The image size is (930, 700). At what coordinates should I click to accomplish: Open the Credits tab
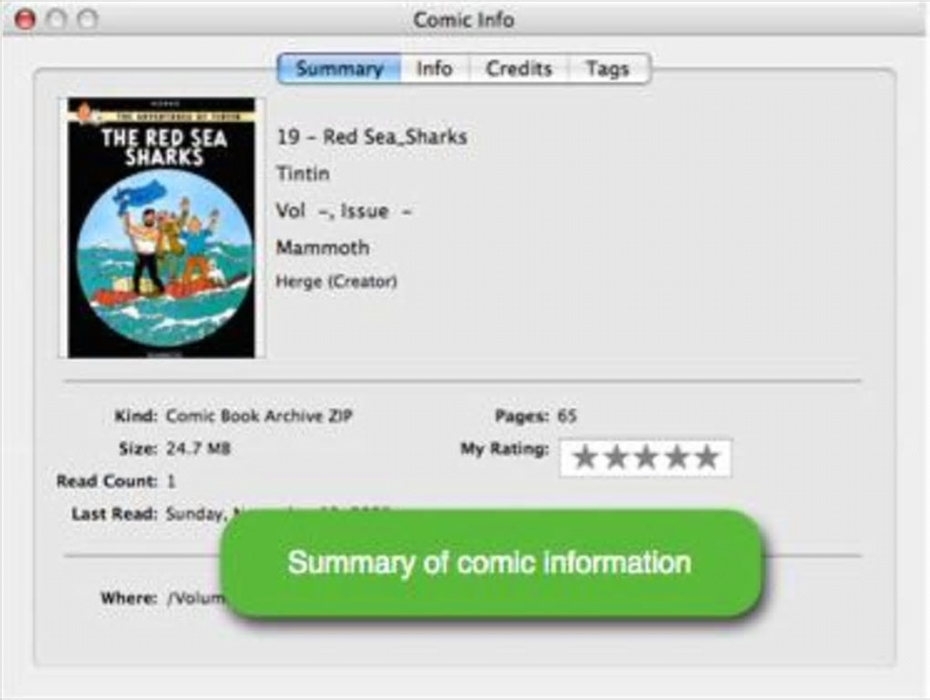(x=519, y=68)
